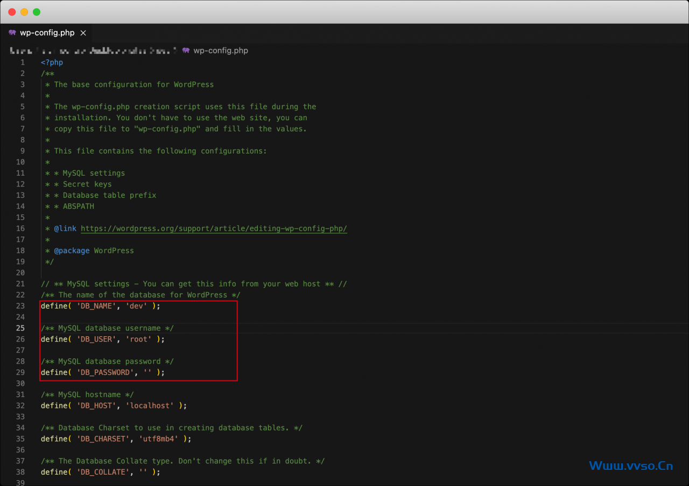Click the green full-screen window button
689x486 pixels.
[x=37, y=12]
